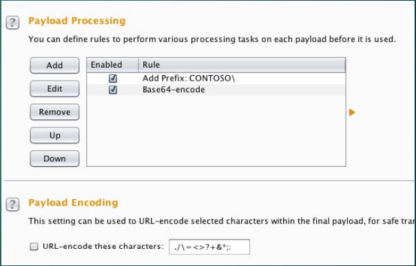
Task: Click empty area of the rules table
Action: click(216, 130)
